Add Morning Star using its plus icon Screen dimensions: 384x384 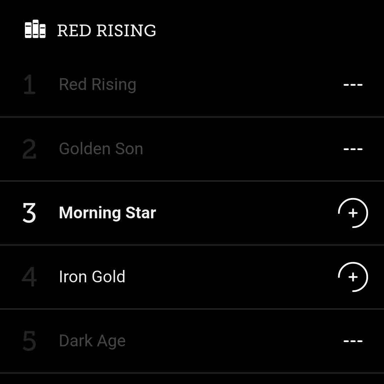tap(353, 213)
